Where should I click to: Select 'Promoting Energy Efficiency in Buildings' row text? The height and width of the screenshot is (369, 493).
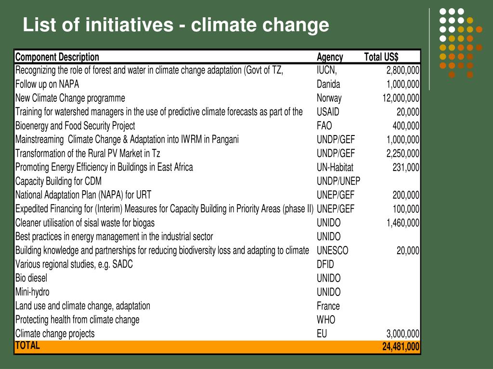(x=104, y=167)
